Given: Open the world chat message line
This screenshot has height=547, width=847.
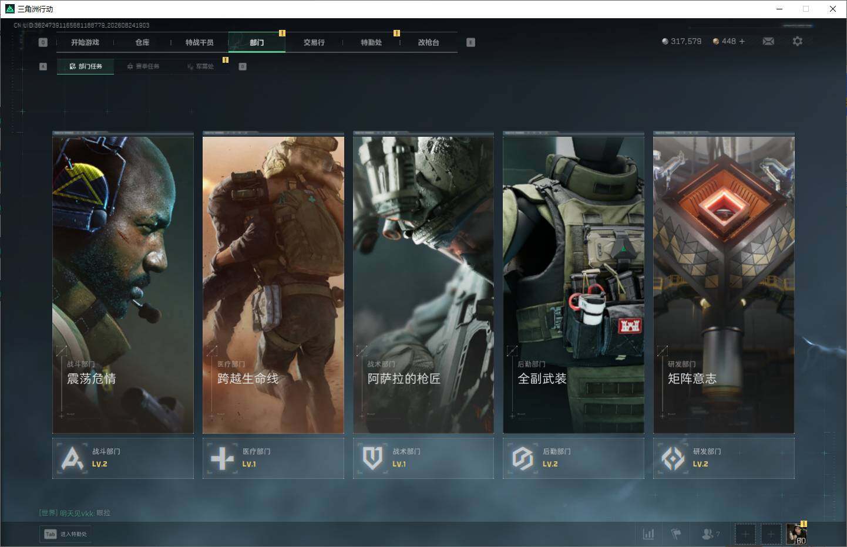Looking at the screenshot, I should (75, 513).
